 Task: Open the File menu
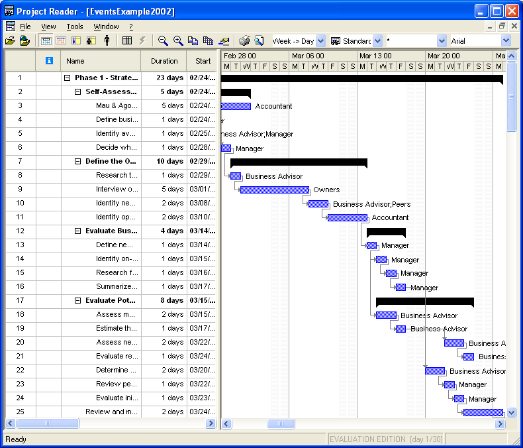(x=25, y=27)
